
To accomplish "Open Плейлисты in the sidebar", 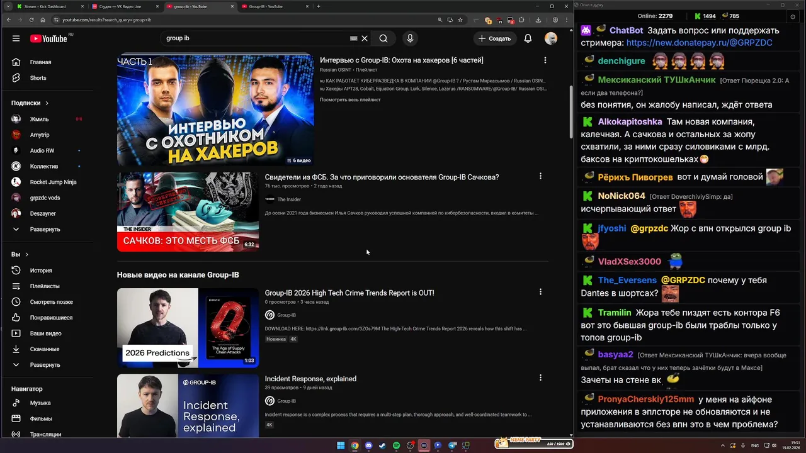I will pyautogui.click(x=44, y=286).
